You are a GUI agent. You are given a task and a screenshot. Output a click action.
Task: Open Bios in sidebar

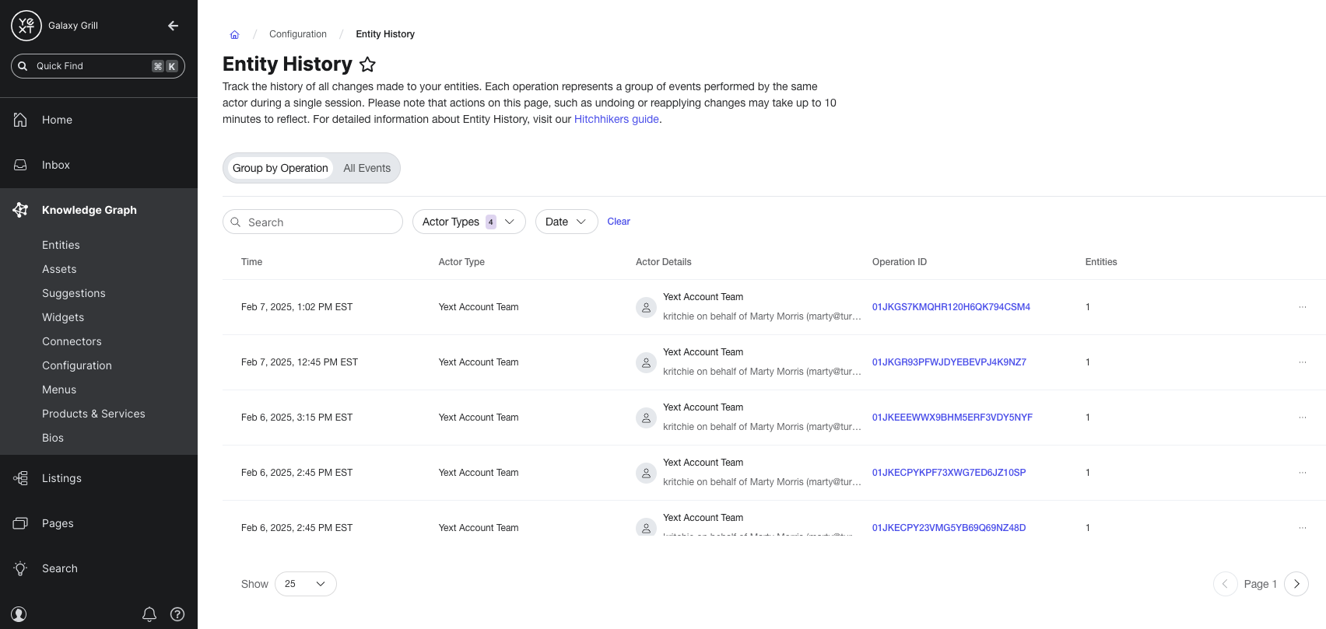coord(53,438)
